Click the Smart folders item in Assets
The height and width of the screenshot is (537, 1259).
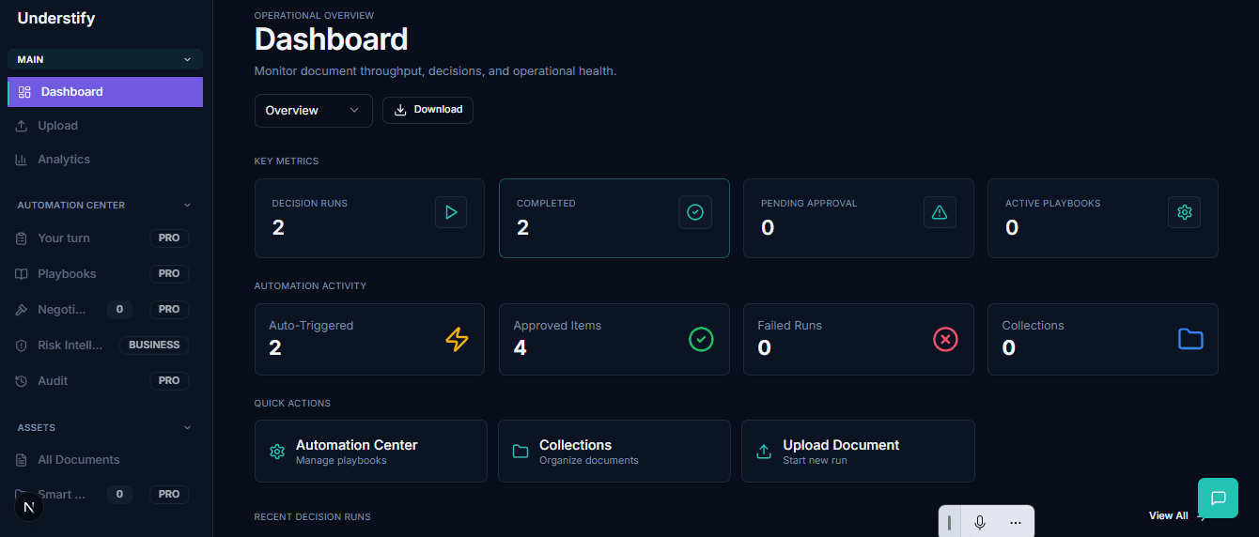(x=105, y=495)
